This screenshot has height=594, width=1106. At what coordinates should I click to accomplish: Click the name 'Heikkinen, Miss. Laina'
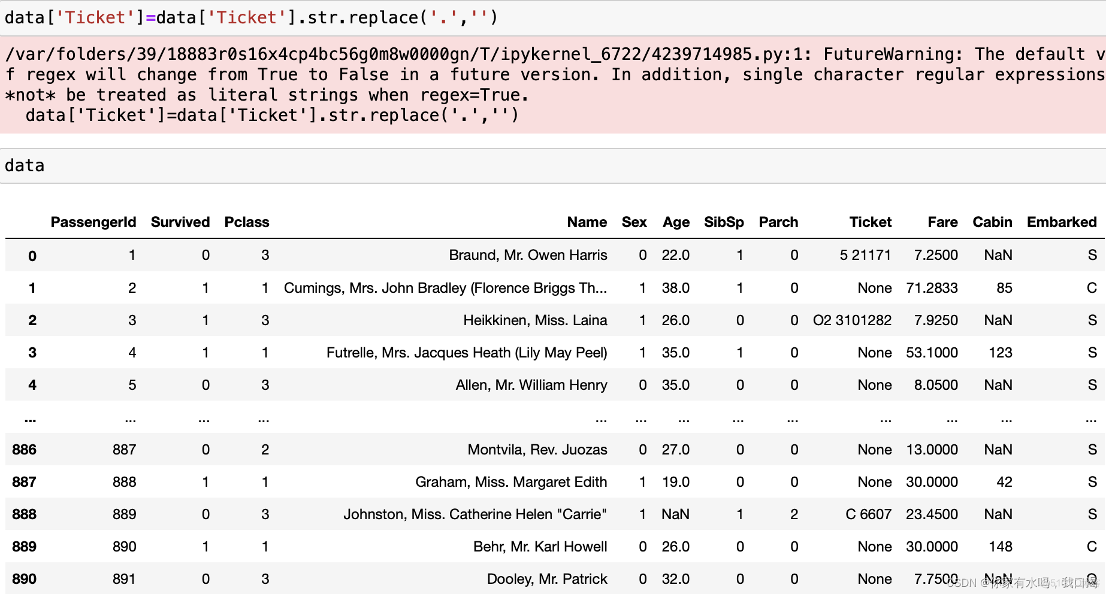tap(535, 320)
